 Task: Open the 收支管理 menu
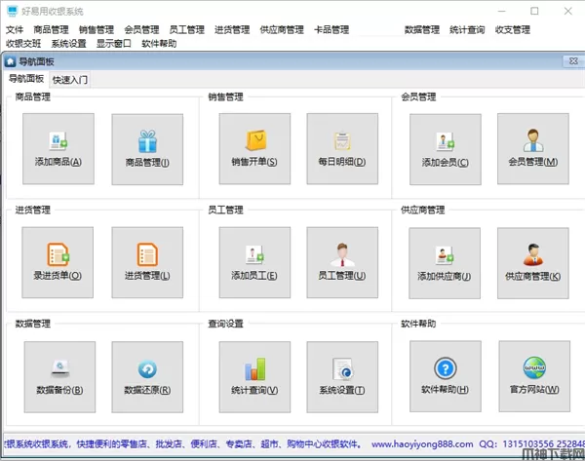click(x=513, y=30)
